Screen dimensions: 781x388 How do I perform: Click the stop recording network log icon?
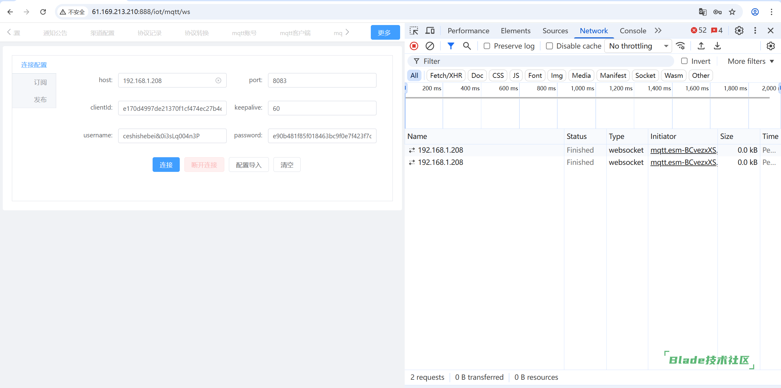coord(414,46)
